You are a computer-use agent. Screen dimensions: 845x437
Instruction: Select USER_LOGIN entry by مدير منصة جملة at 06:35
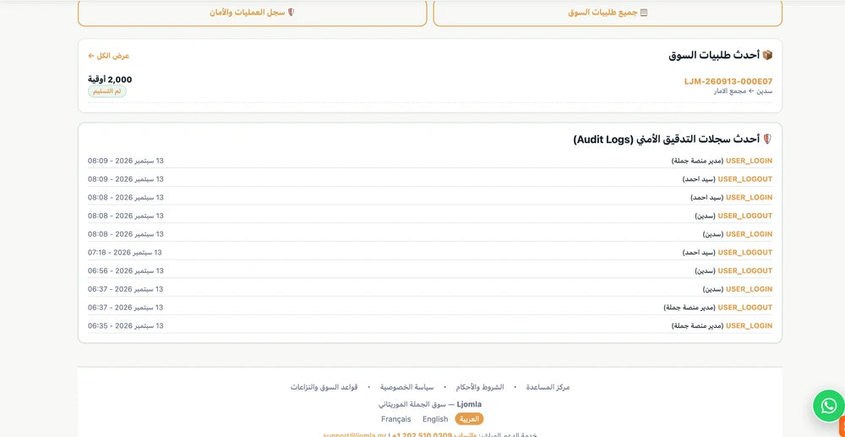coord(430,325)
